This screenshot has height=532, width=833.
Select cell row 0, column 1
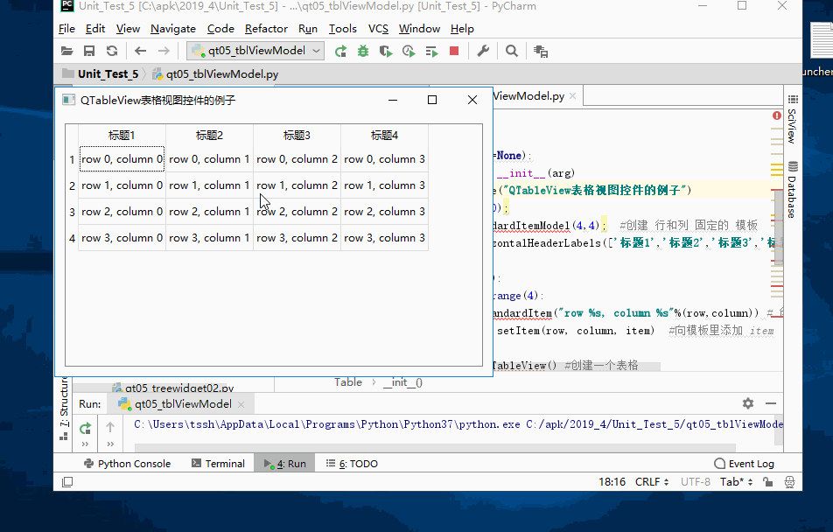[x=209, y=159]
